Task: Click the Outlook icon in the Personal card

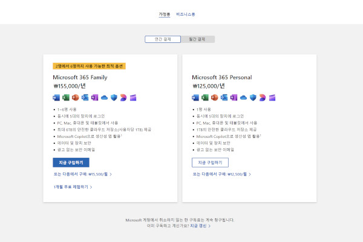Action: click(x=224, y=97)
